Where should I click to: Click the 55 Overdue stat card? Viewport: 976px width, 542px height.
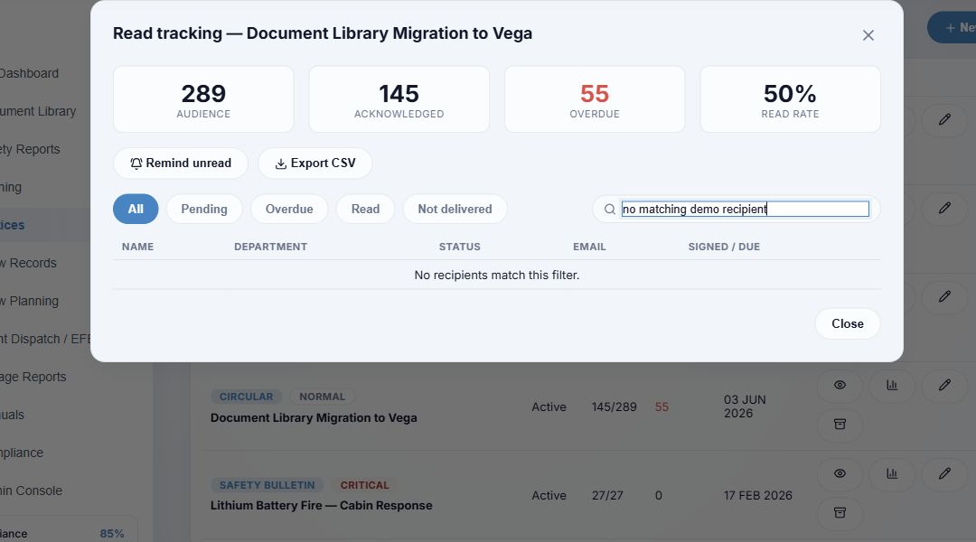595,99
